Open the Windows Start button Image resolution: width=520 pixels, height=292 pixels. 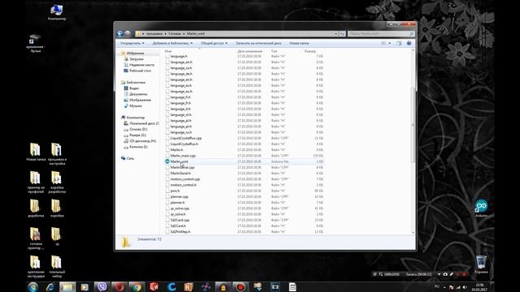32,287
